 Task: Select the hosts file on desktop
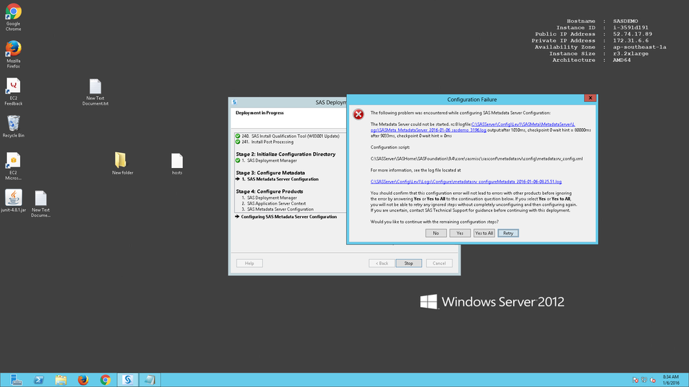177,164
